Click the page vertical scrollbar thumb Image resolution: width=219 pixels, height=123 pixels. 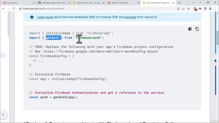tap(218, 38)
